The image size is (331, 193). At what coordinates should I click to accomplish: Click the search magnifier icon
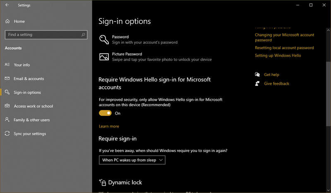pos(83,35)
